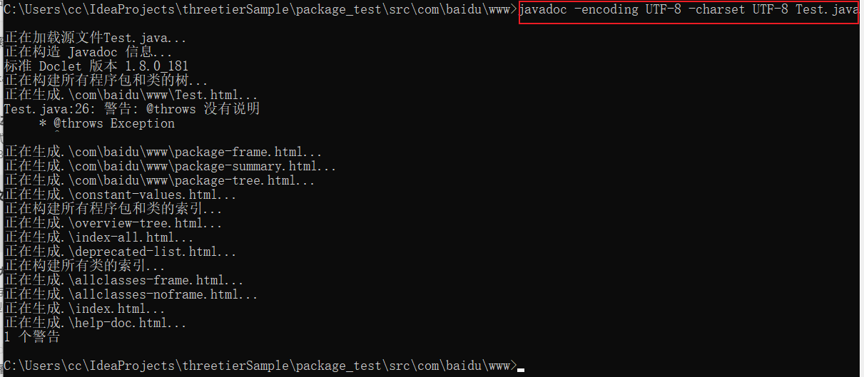Click the deprecated-list.html output line
The image size is (864, 377).
coord(121,252)
